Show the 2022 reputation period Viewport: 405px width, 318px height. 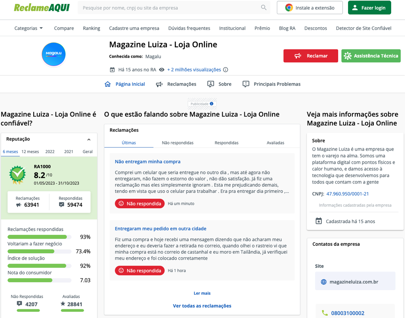pyautogui.click(x=50, y=152)
